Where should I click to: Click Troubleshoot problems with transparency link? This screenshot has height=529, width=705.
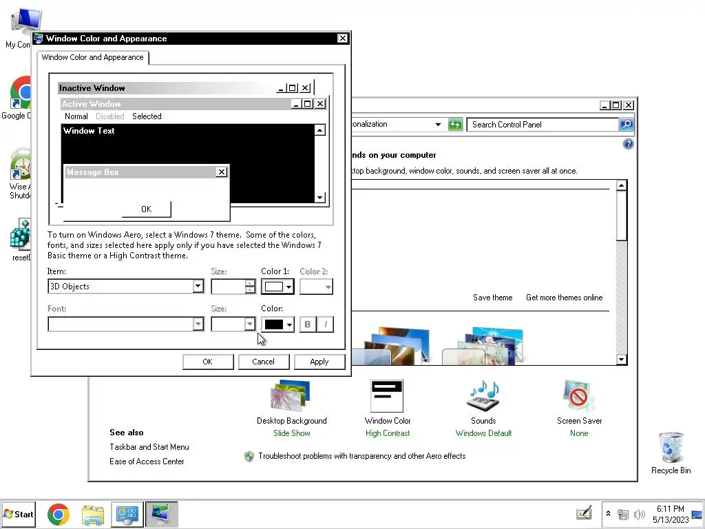pyautogui.click(x=362, y=456)
